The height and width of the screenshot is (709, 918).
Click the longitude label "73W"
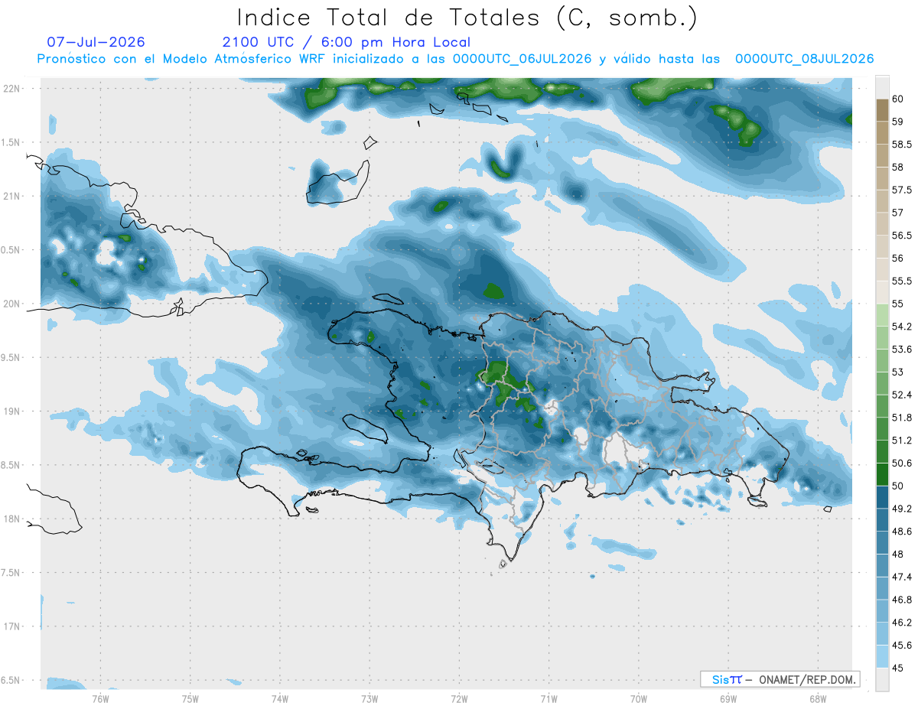369,699
